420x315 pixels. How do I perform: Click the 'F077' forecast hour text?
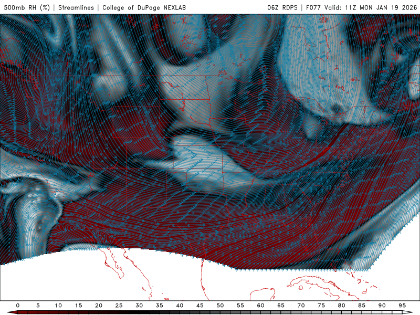(313, 7)
